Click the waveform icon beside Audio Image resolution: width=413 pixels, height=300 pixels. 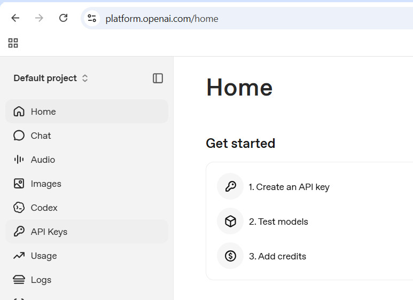(x=19, y=160)
